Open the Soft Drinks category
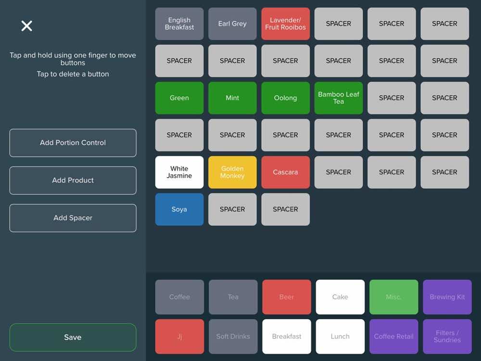 point(233,336)
